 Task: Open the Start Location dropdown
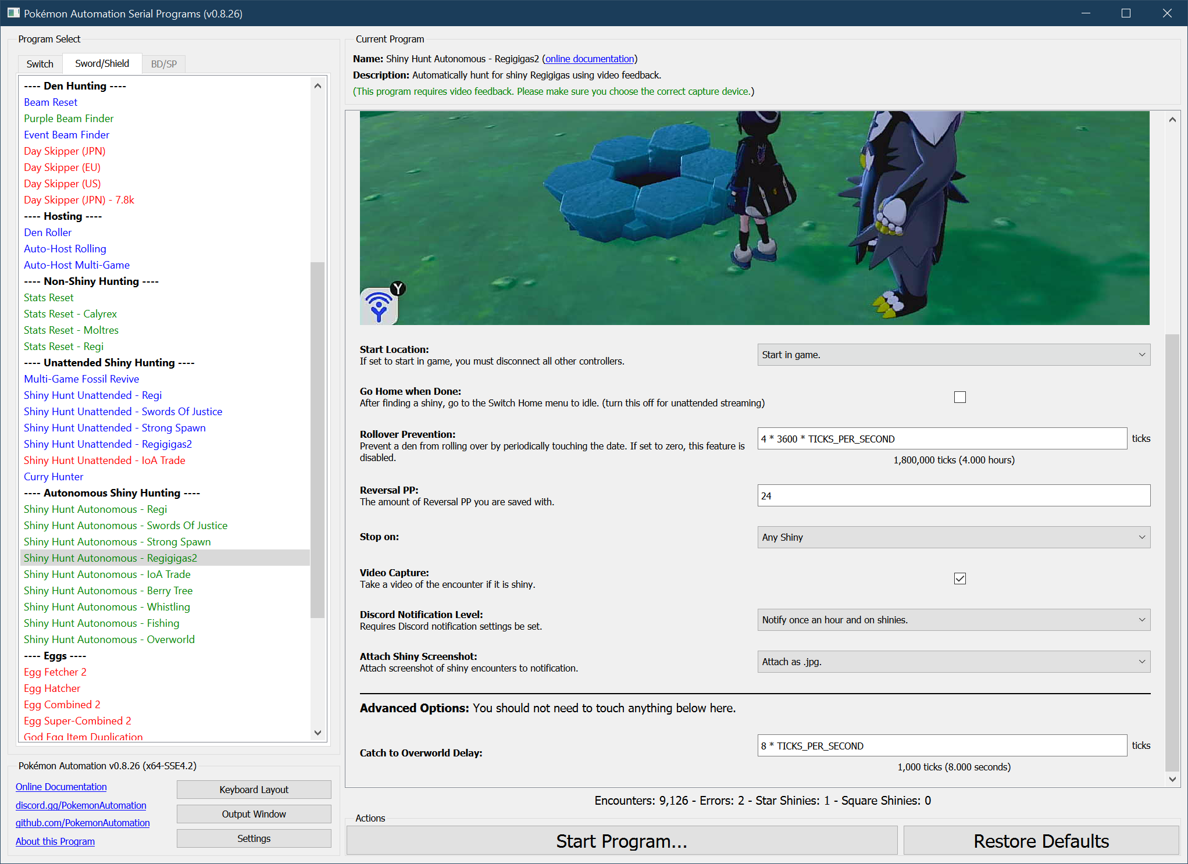click(x=953, y=355)
